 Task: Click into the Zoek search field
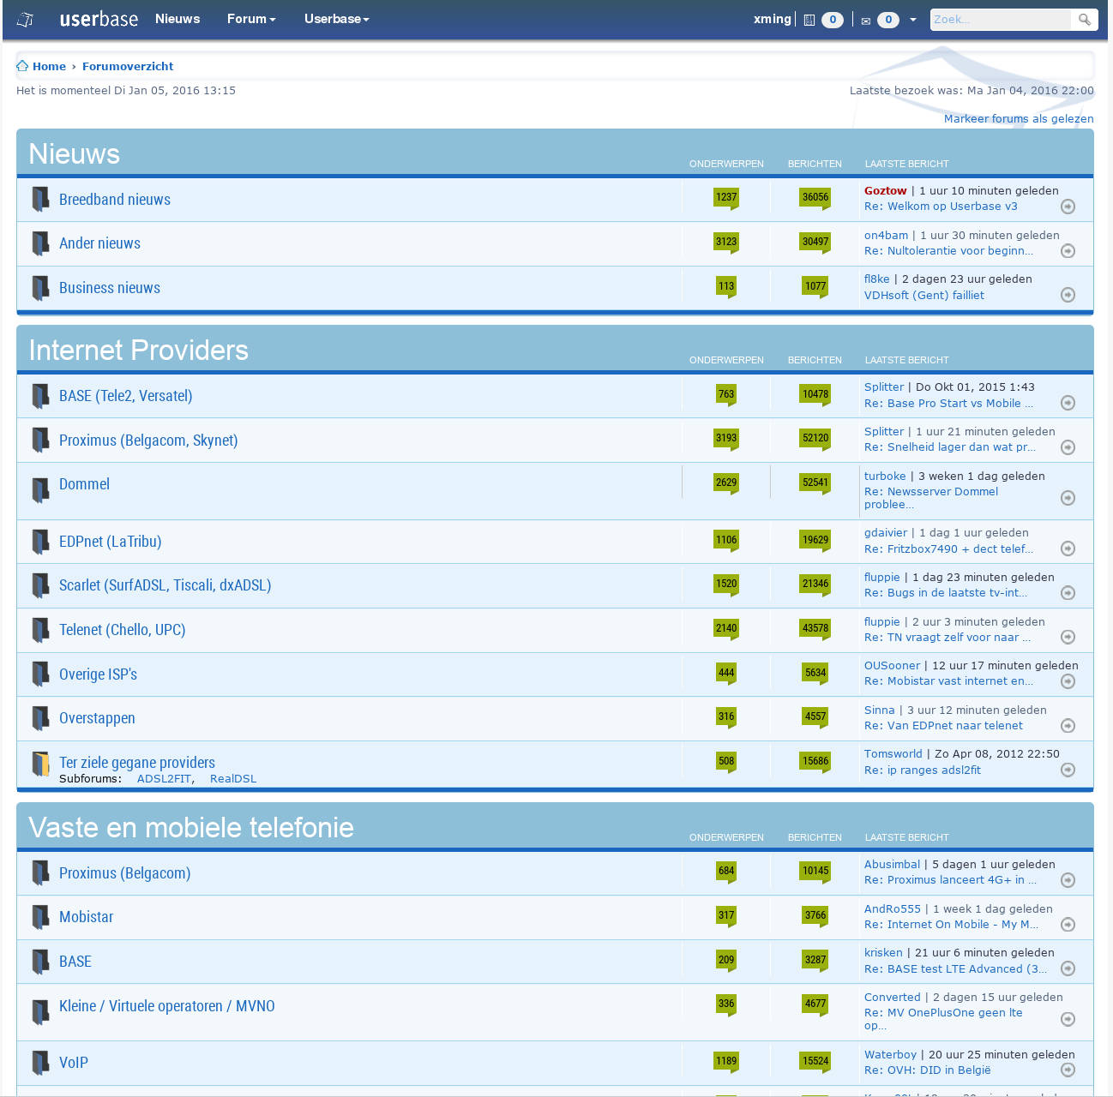(x=1000, y=19)
